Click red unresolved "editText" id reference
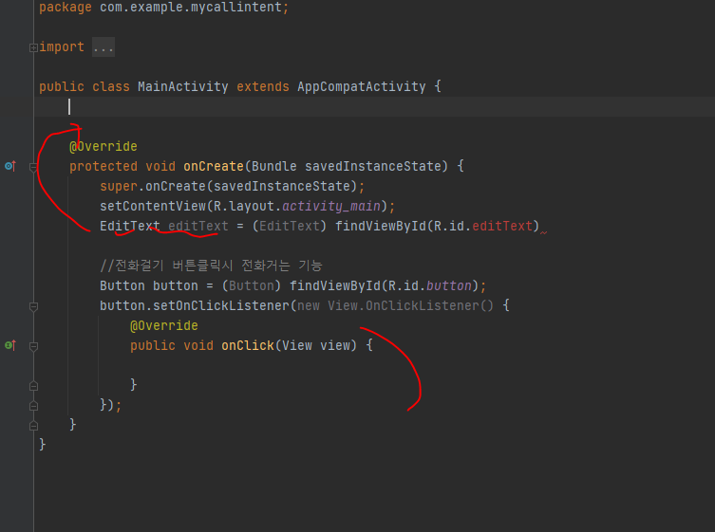Viewport: 715px width, 532px height. [502, 226]
